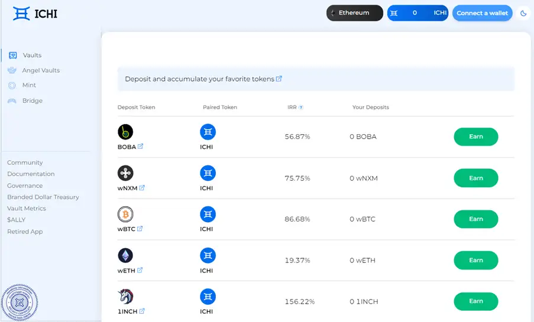The width and height of the screenshot is (534, 322).
Task: Select the Bridge sidebar icon
Action: tap(12, 101)
